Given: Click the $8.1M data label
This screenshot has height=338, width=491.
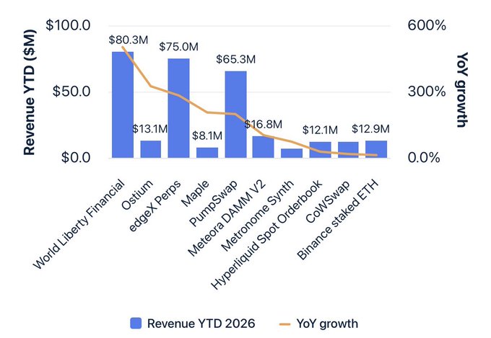Looking at the screenshot, I should coord(207,136).
